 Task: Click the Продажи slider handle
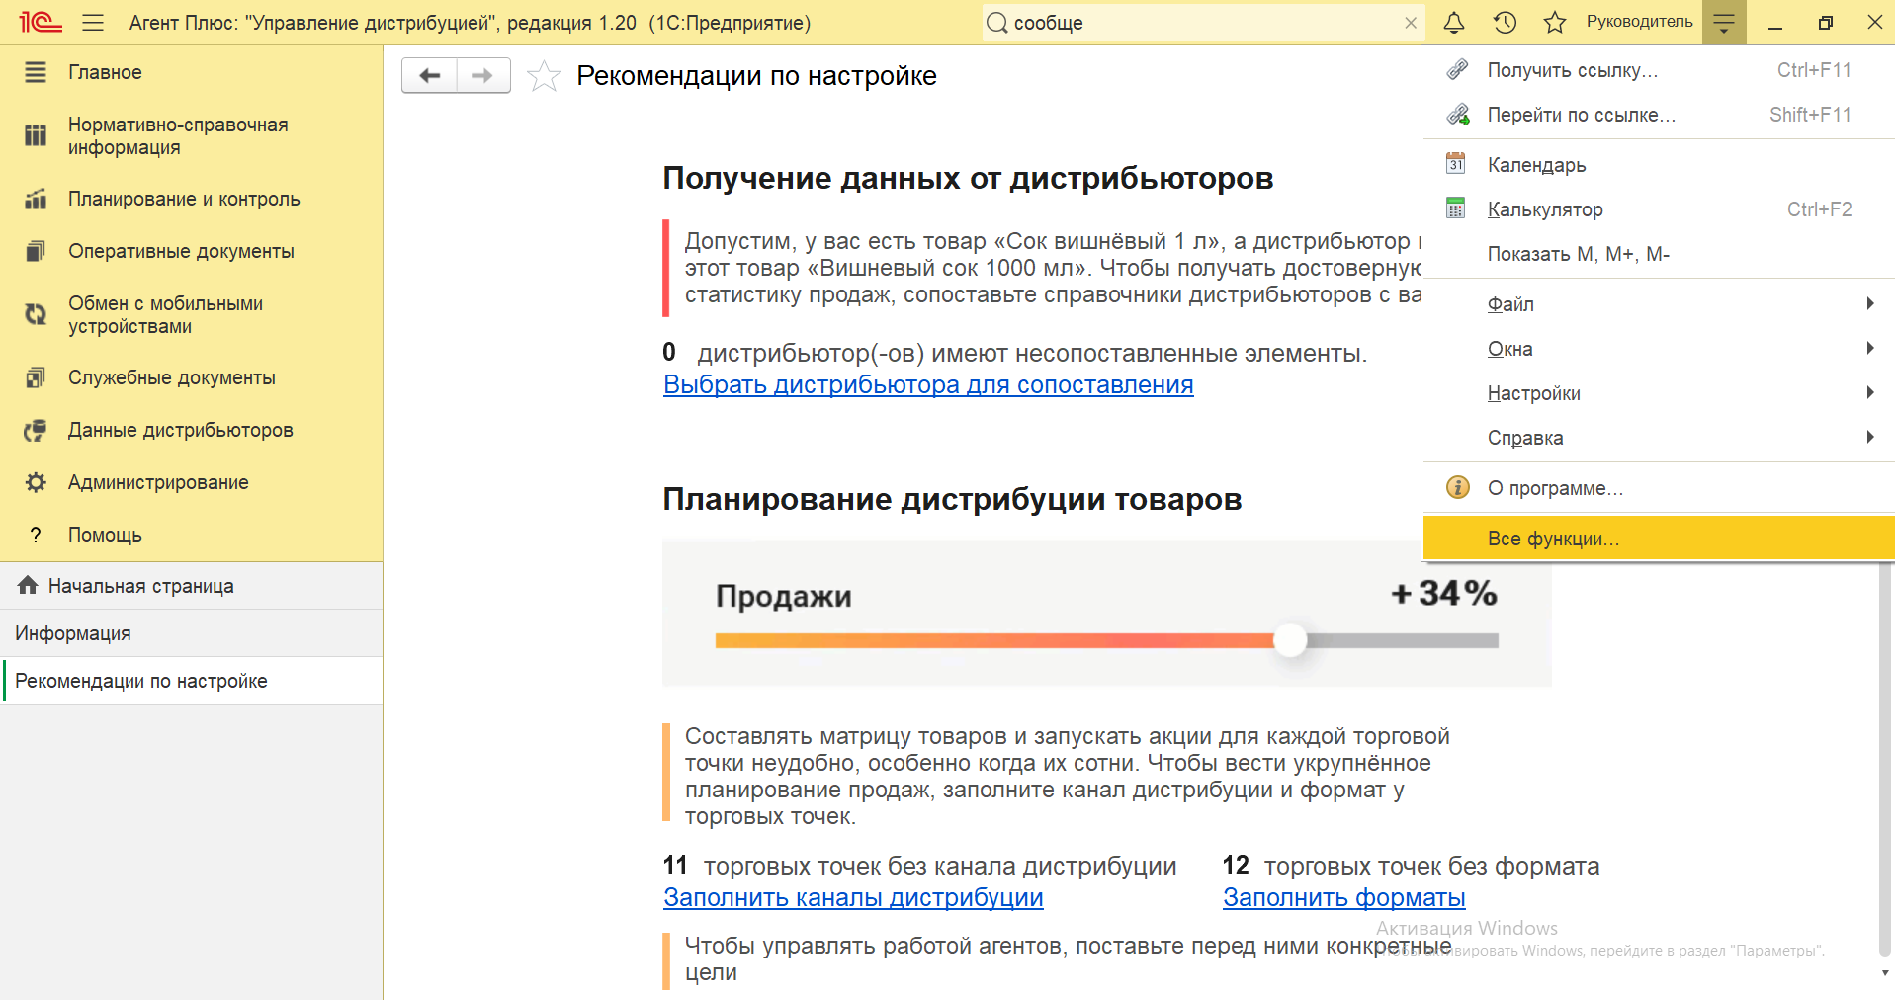tap(1289, 640)
